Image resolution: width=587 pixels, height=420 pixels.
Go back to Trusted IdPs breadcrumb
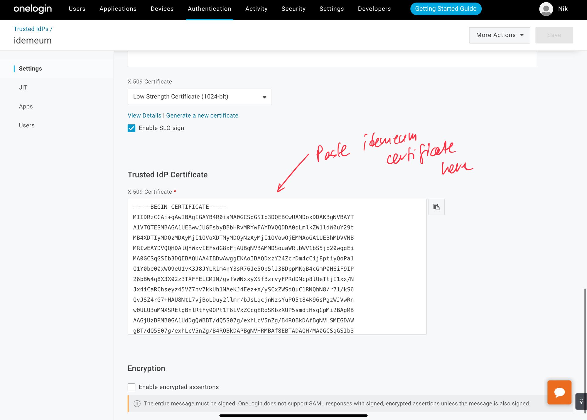click(31, 29)
